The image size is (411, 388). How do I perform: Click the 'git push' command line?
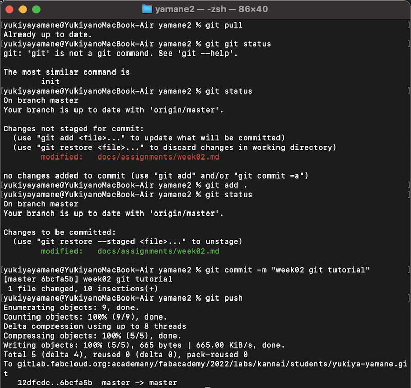pyautogui.click(x=123, y=298)
